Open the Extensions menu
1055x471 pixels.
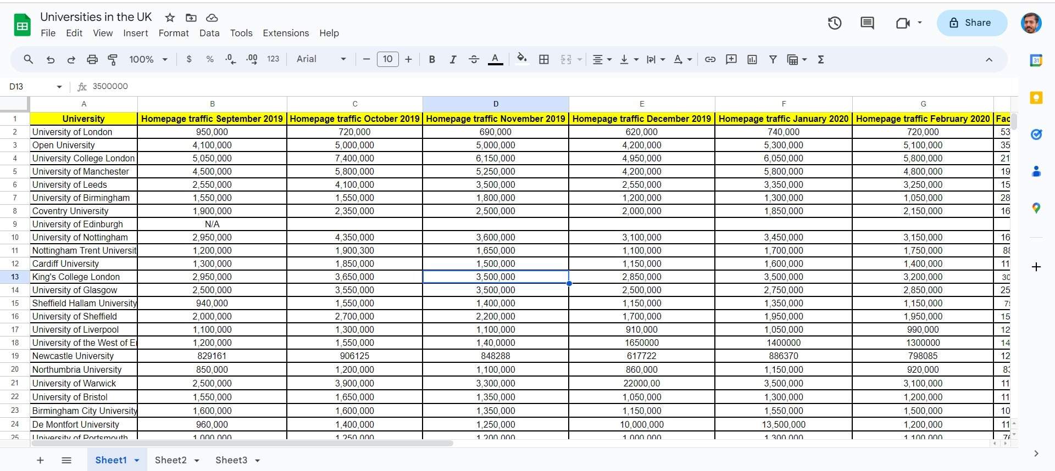click(x=286, y=33)
